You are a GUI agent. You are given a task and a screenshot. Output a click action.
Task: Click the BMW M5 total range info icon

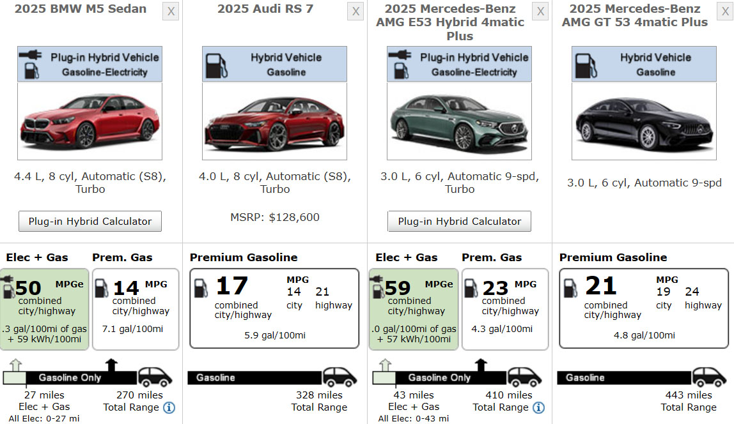click(169, 407)
